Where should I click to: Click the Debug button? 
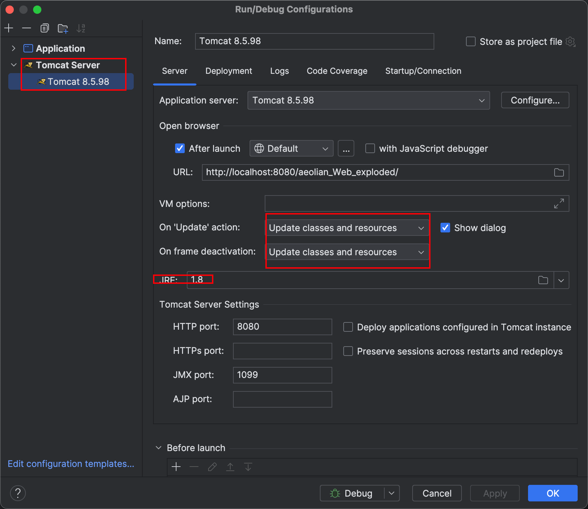point(352,493)
